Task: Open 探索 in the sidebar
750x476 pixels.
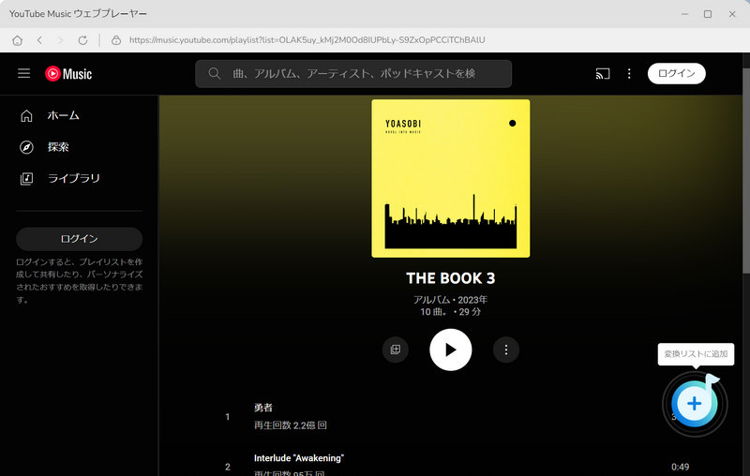Action: [58, 147]
